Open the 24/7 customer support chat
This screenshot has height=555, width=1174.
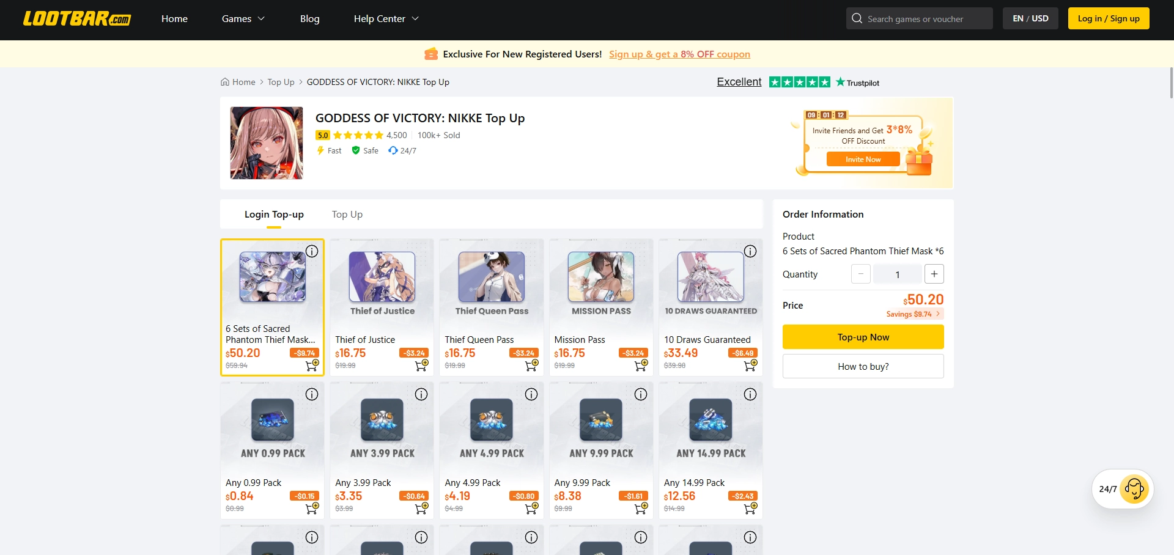(x=1123, y=489)
